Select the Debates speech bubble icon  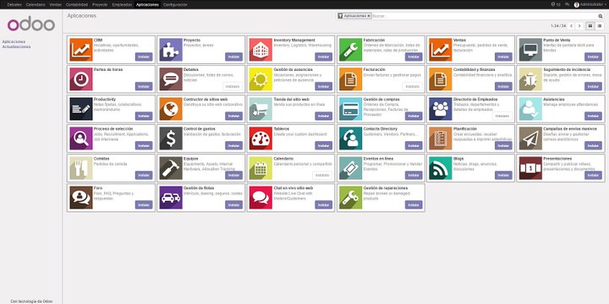[x=171, y=79]
